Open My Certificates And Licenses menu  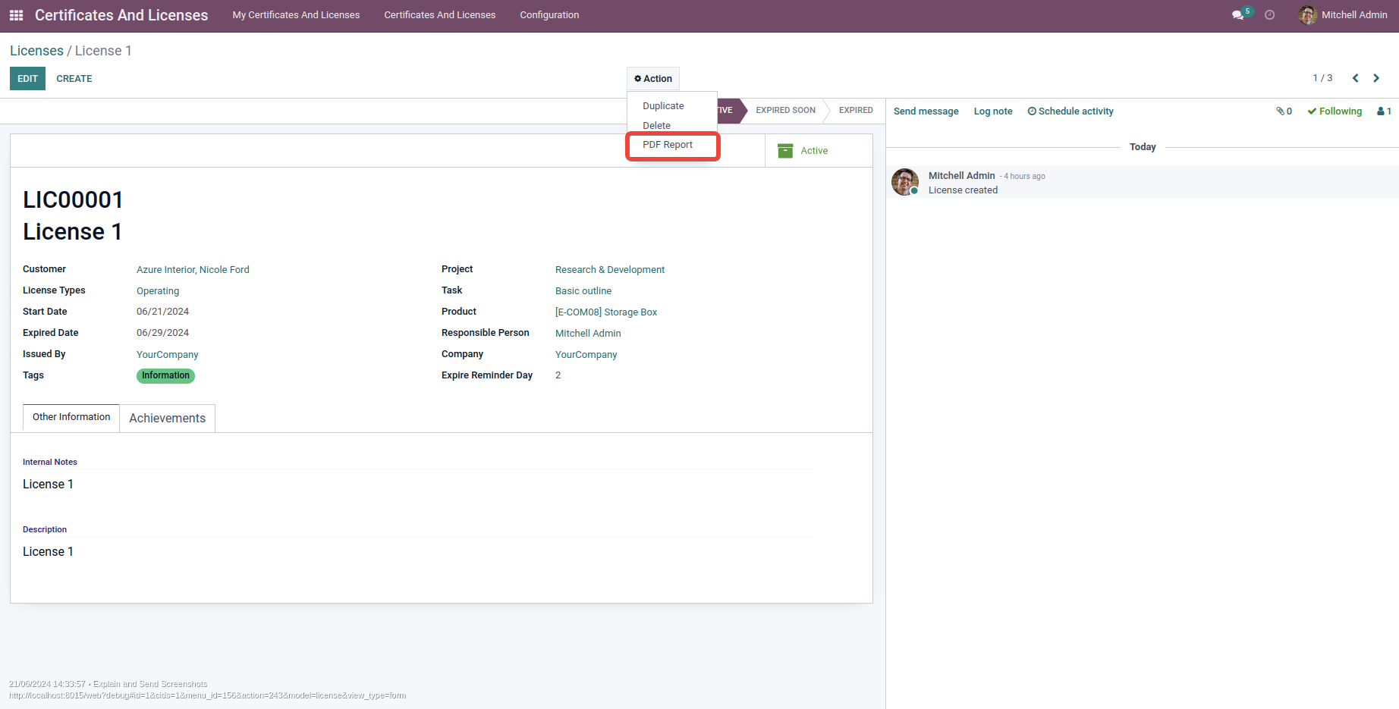(x=296, y=15)
